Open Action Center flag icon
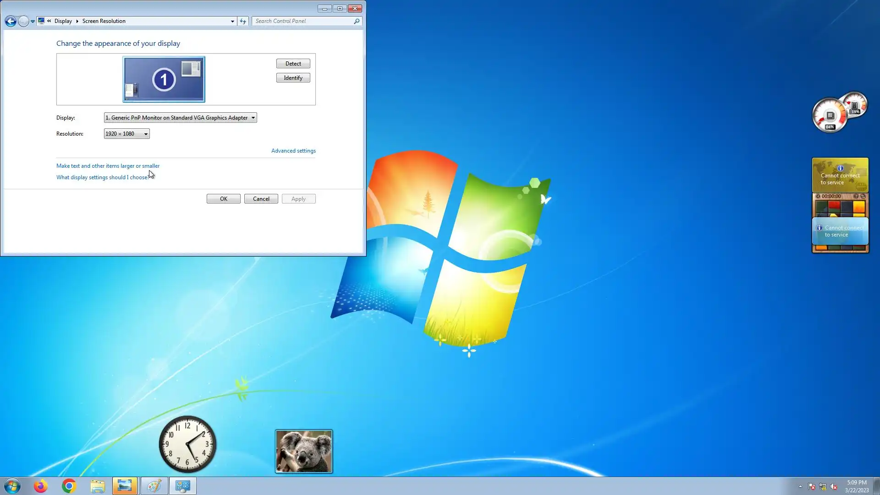This screenshot has width=880, height=495. tap(812, 486)
